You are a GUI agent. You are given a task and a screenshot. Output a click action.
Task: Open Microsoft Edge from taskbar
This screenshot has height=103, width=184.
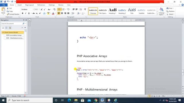(69, 100)
